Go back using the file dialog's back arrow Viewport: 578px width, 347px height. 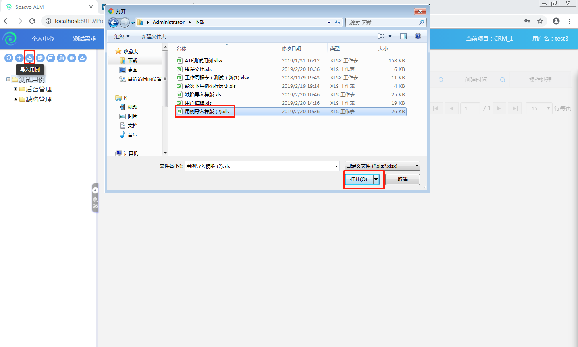[x=113, y=23]
